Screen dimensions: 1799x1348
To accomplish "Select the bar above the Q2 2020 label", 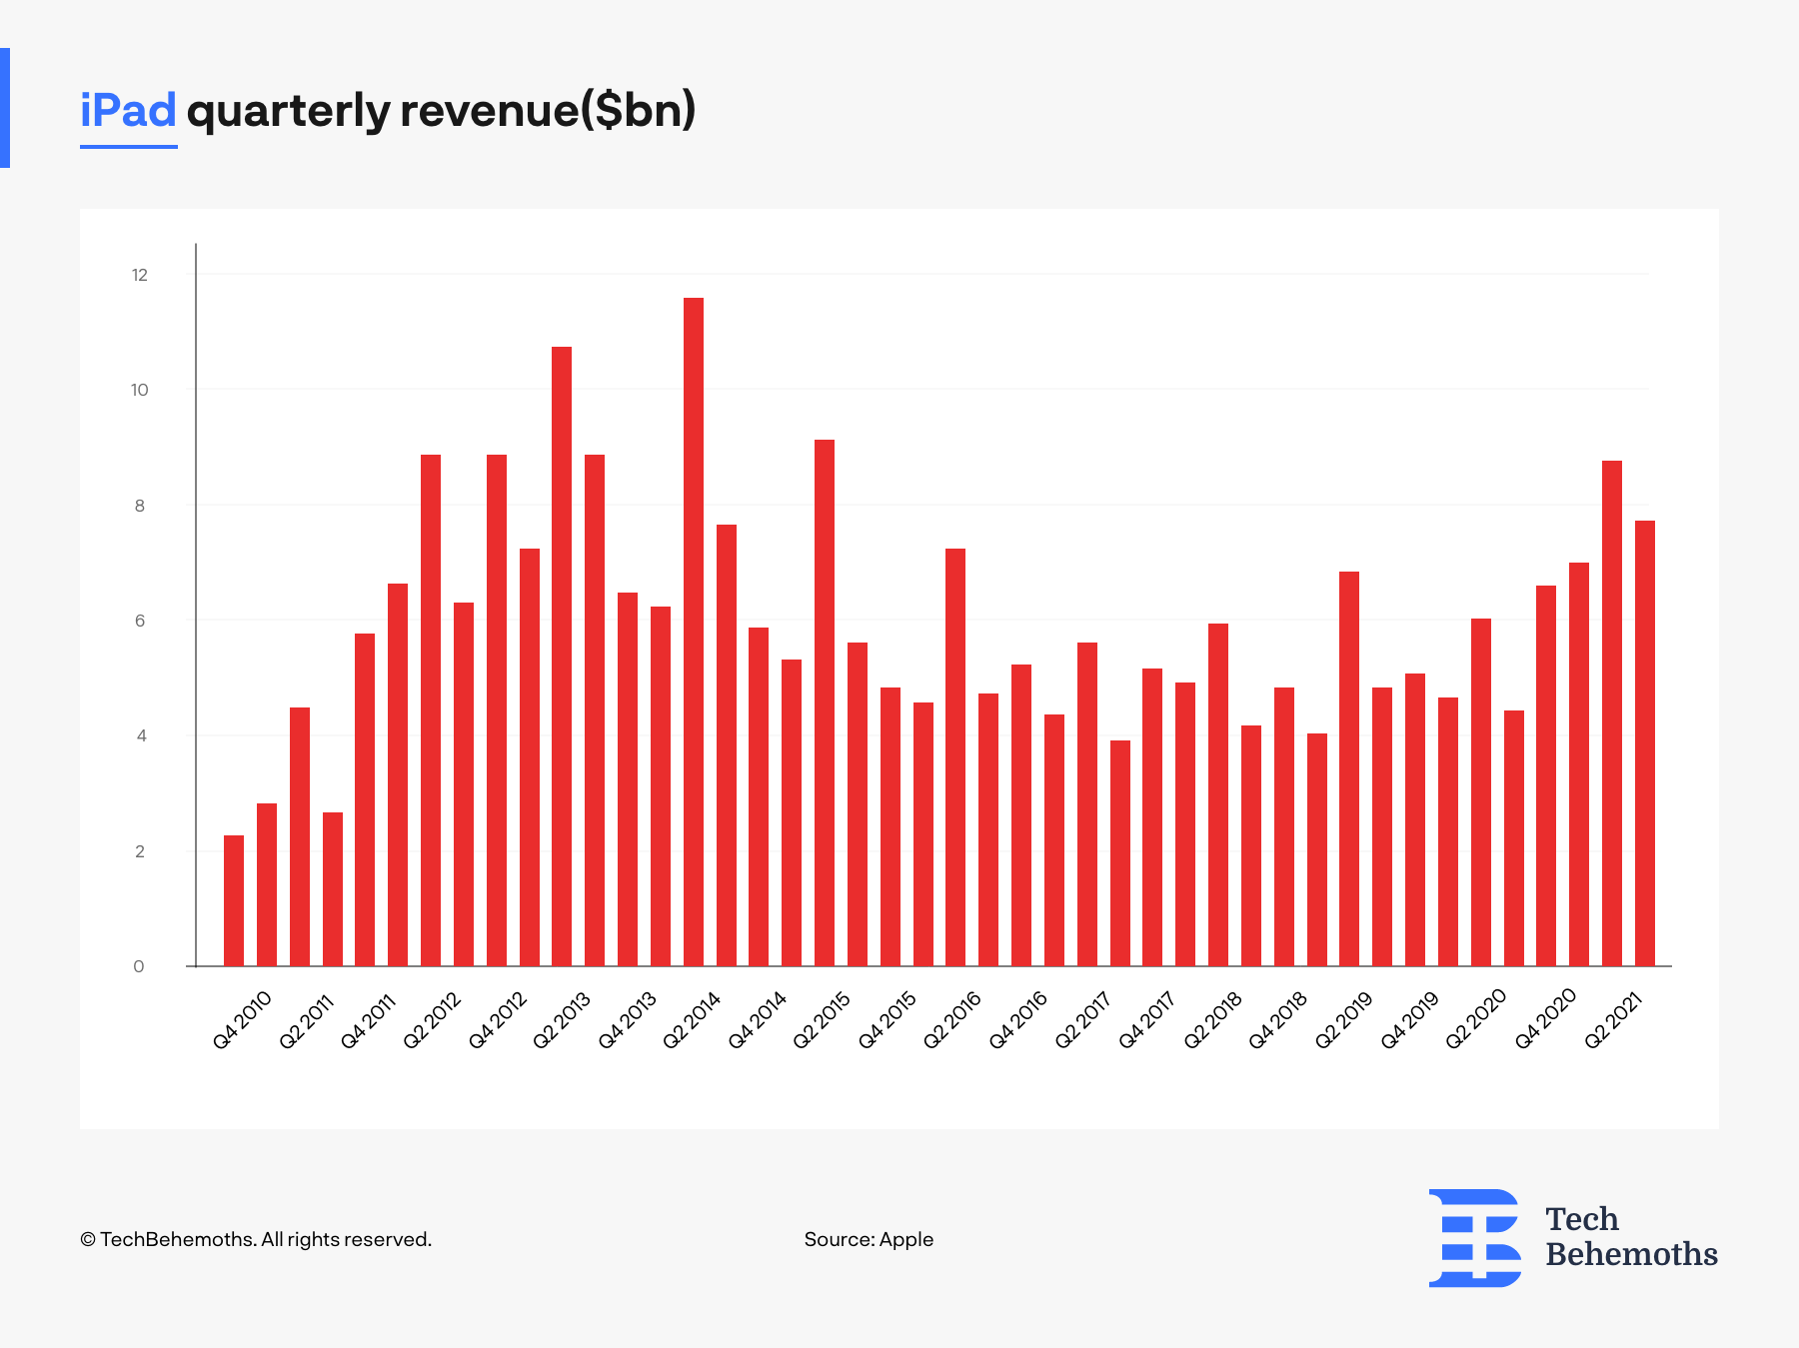I will (x=1481, y=792).
